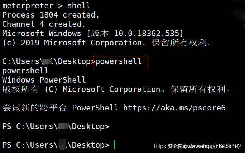
Task: Click the word PowerShell before the URL
Action: [x=95, y=108]
